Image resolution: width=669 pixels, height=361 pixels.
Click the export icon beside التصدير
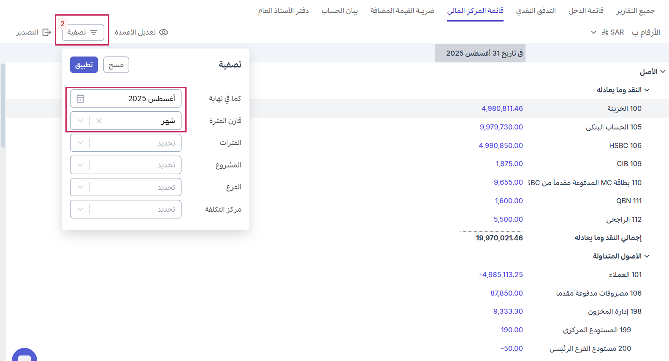coord(47,32)
